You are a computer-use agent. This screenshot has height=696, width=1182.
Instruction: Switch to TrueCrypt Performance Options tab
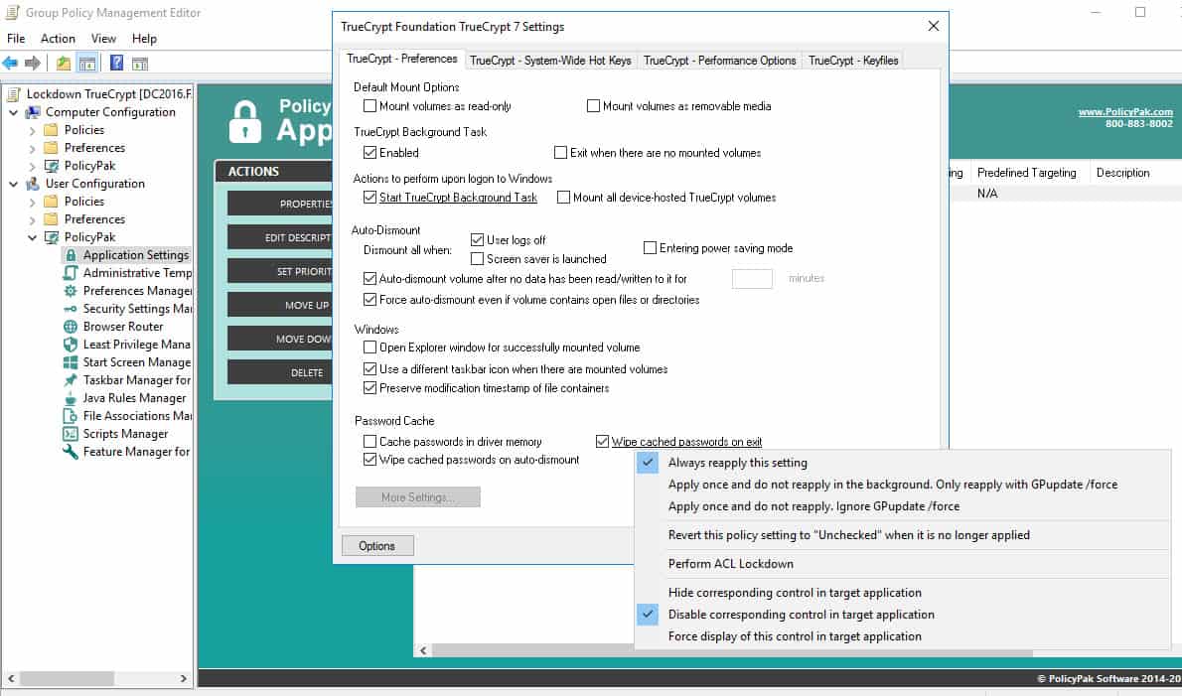click(x=720, y=61)
